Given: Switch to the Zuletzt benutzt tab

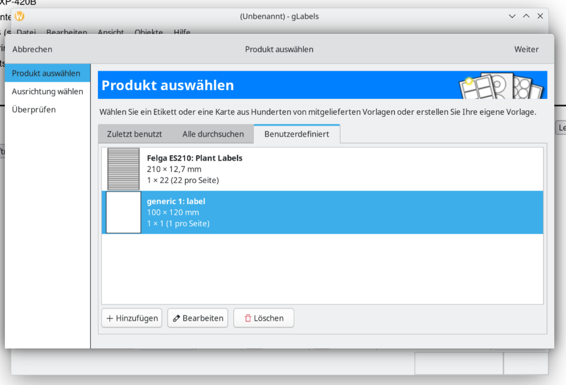Looking at the screenshot, I should click(134, 134).
